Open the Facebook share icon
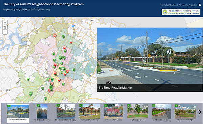This screenshot has width=203, height=124. coord(200,5)
